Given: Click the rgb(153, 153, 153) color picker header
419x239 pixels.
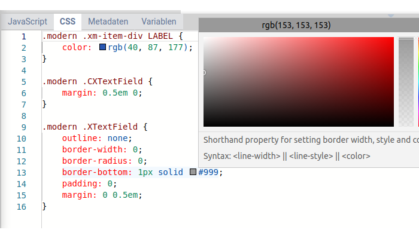Looking at the screenshot, I should click(x=309, y=25).
